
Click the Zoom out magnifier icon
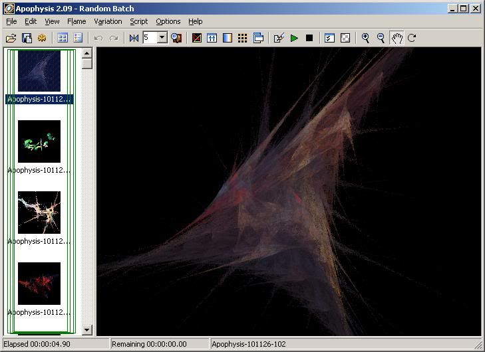(381, 38)
